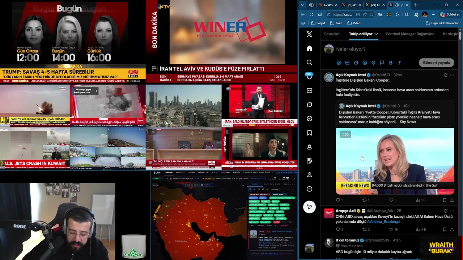Screen dimensions: 463x260
Task: Repost the Açık Kaynak Intel post
Action: pyautogui.click(x=365, y=200)
